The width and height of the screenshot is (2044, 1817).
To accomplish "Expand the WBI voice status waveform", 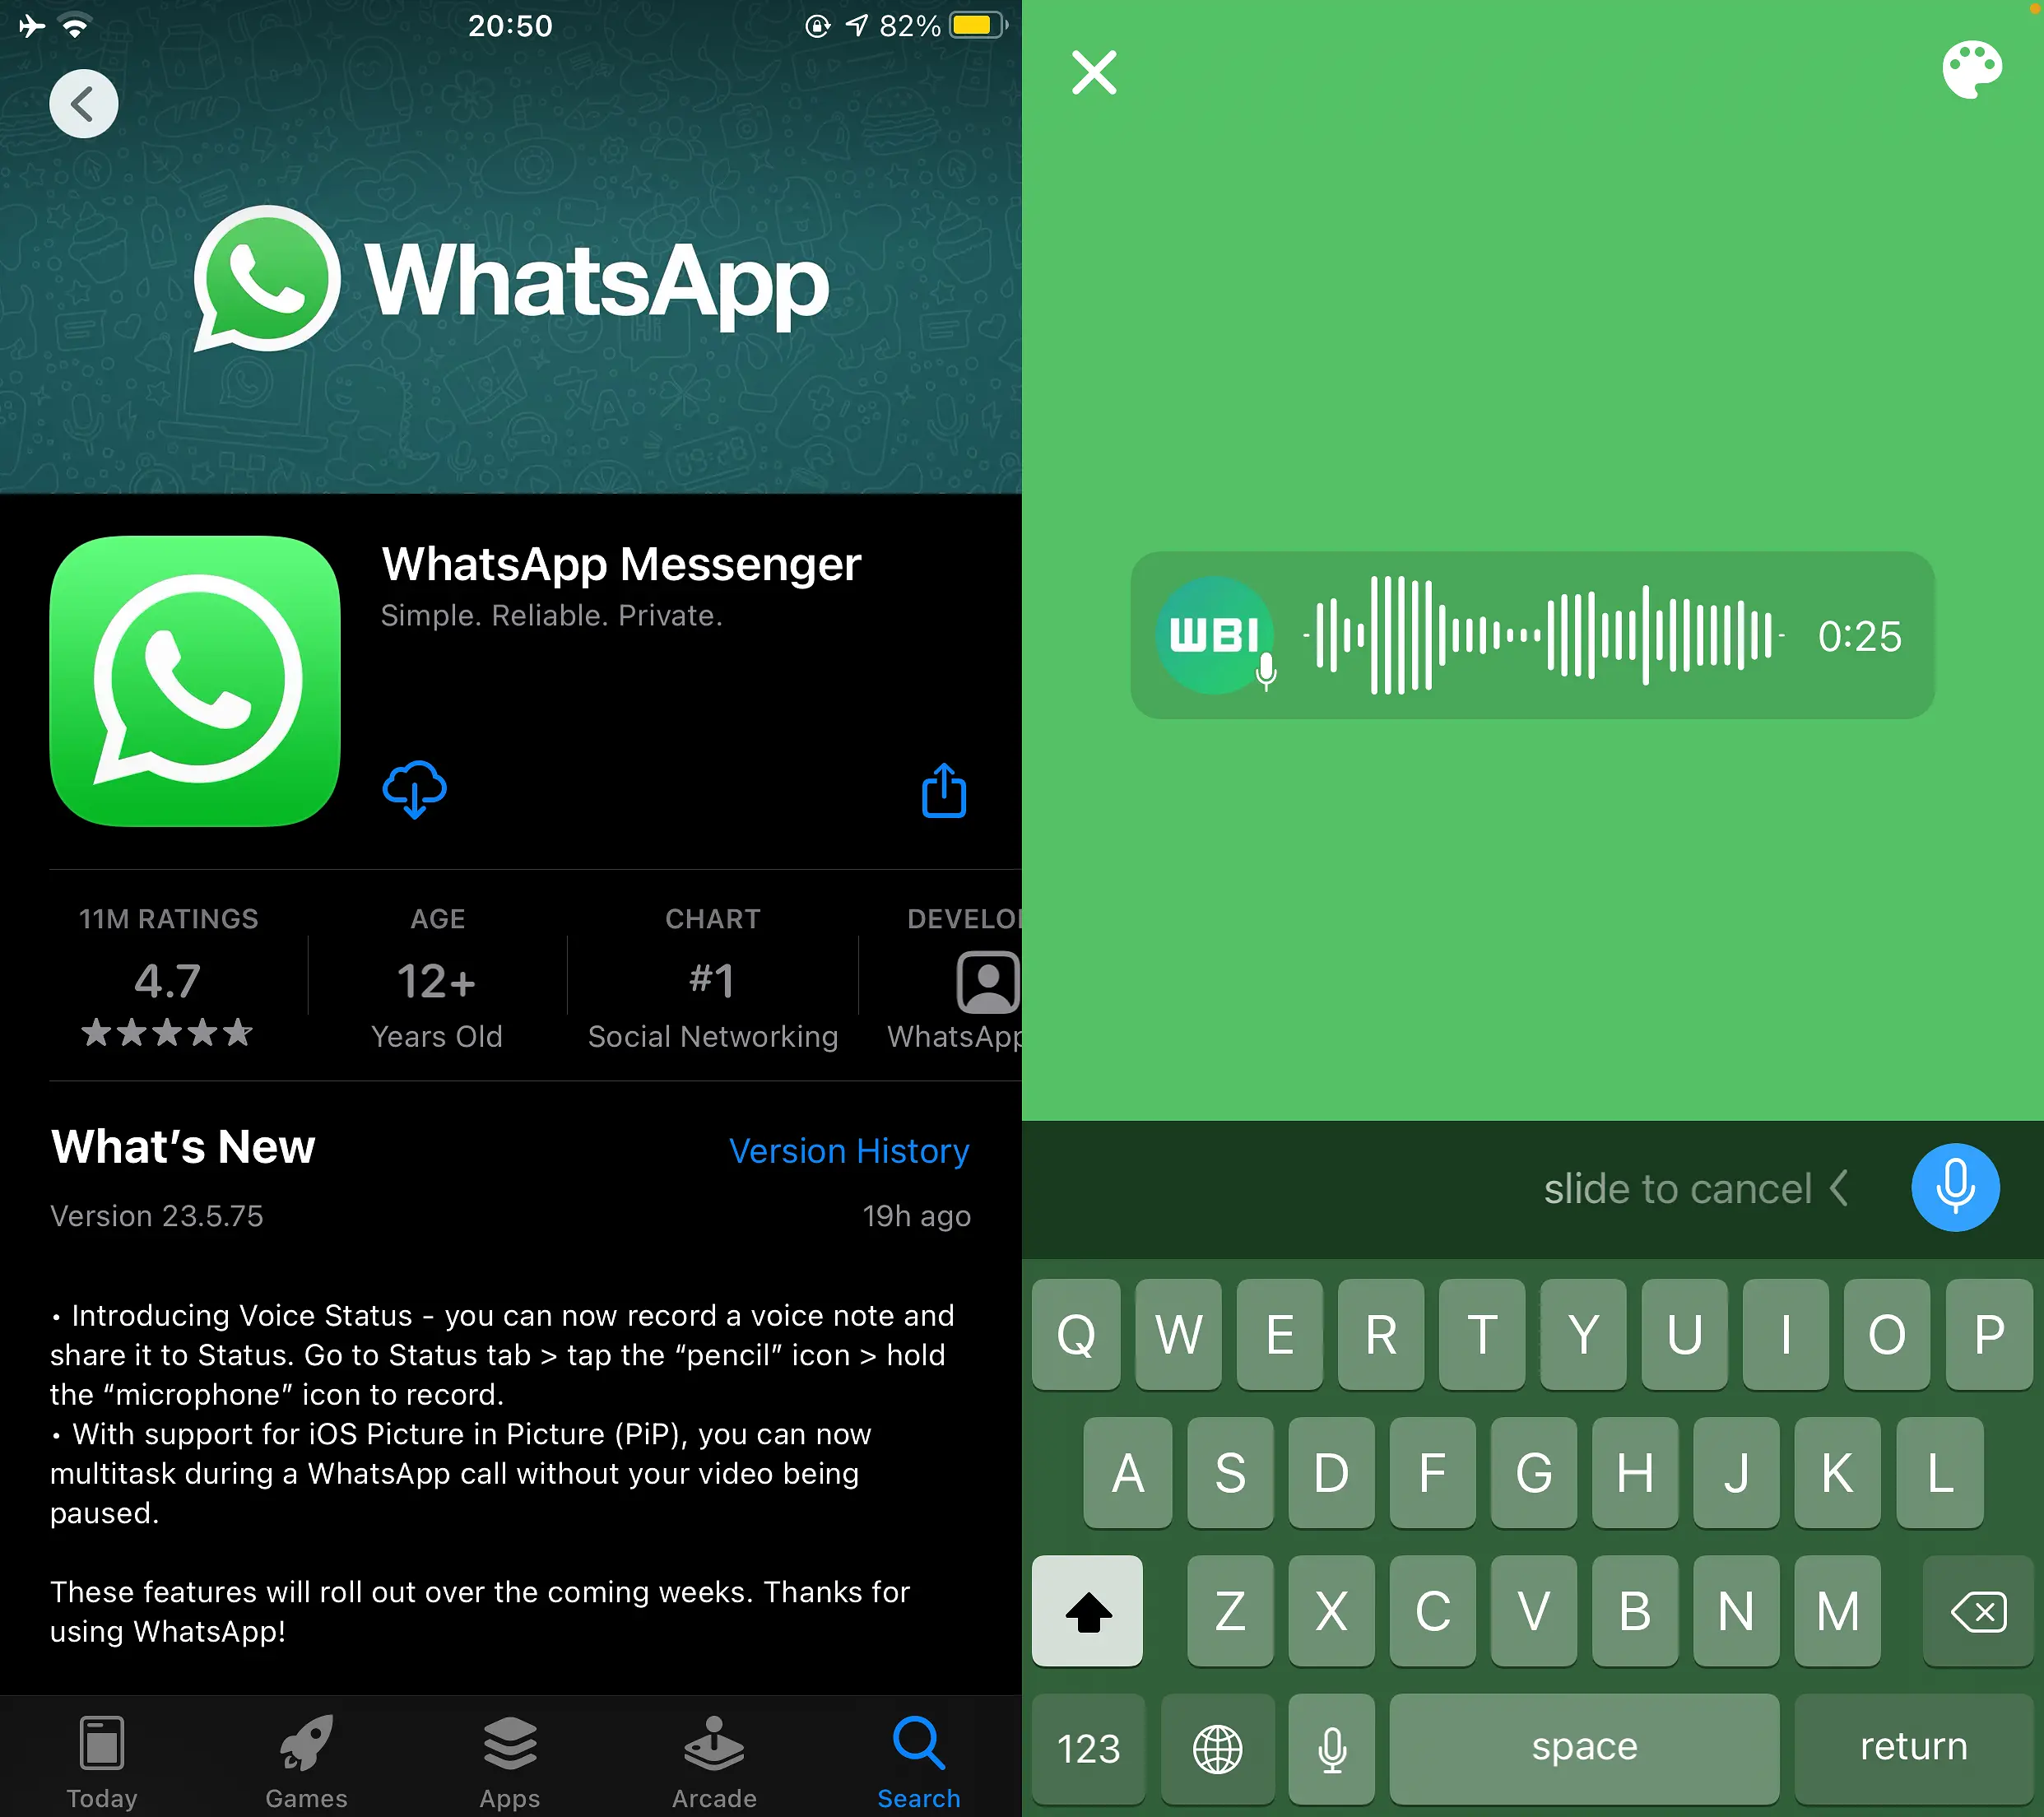I will pyautogui.click(x=1539, y=635).
